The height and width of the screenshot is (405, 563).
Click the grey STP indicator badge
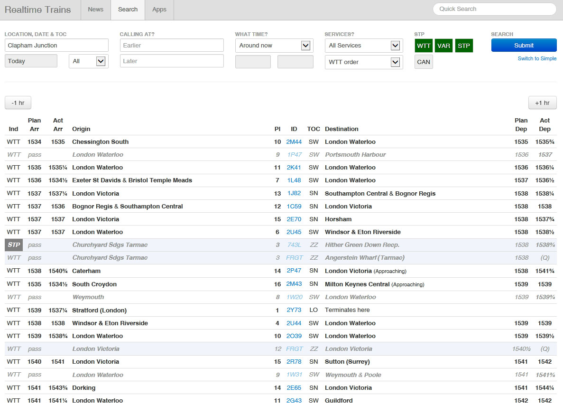14,245
